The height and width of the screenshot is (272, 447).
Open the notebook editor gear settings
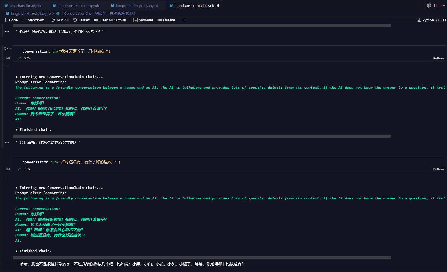coord(429,6)
